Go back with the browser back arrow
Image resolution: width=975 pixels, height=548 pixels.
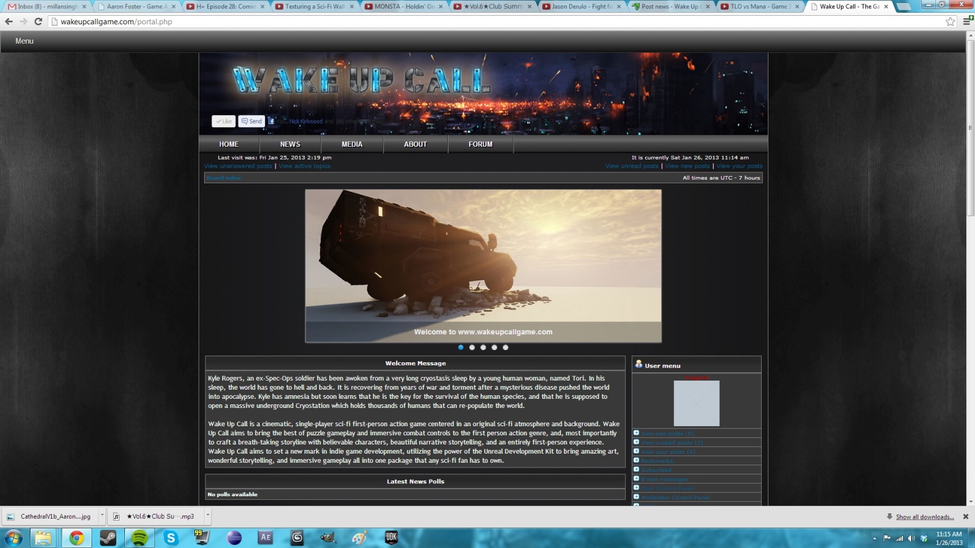[x=9, y=21]
